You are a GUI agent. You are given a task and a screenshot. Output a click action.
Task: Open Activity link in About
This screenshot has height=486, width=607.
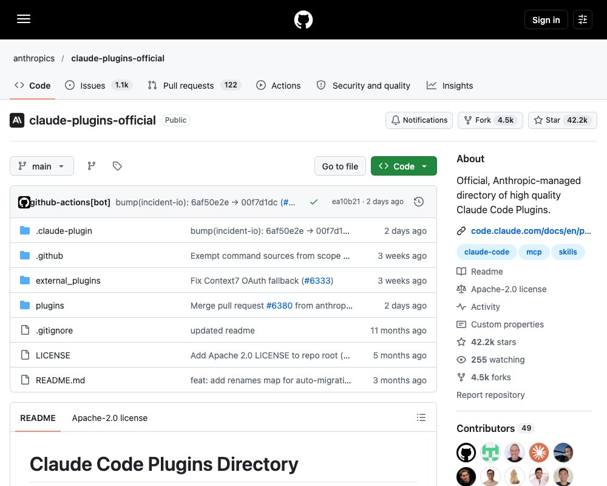click(478, 307)
